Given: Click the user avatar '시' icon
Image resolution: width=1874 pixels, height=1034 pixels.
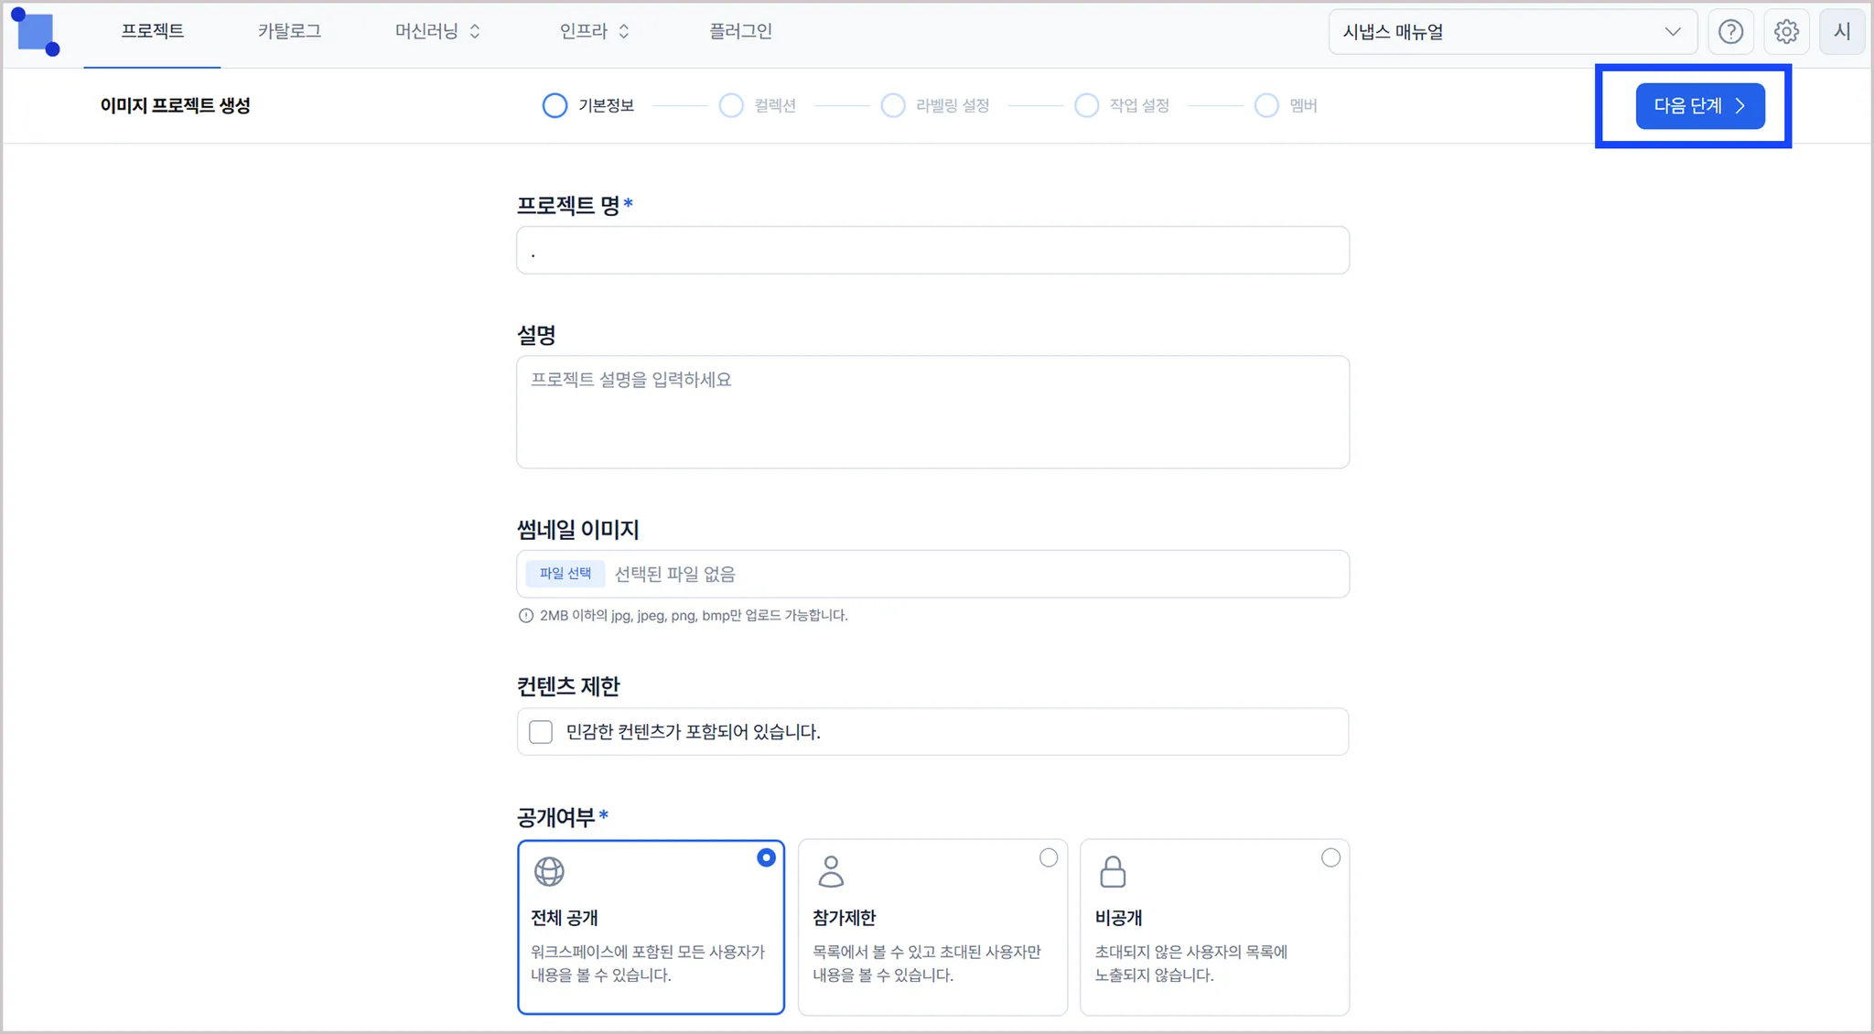Looking at the screenshot, I should click(1841, 32).
